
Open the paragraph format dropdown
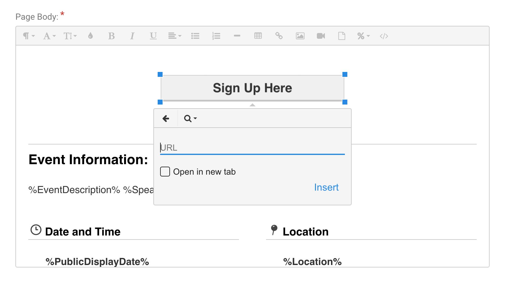click(29, 36)
